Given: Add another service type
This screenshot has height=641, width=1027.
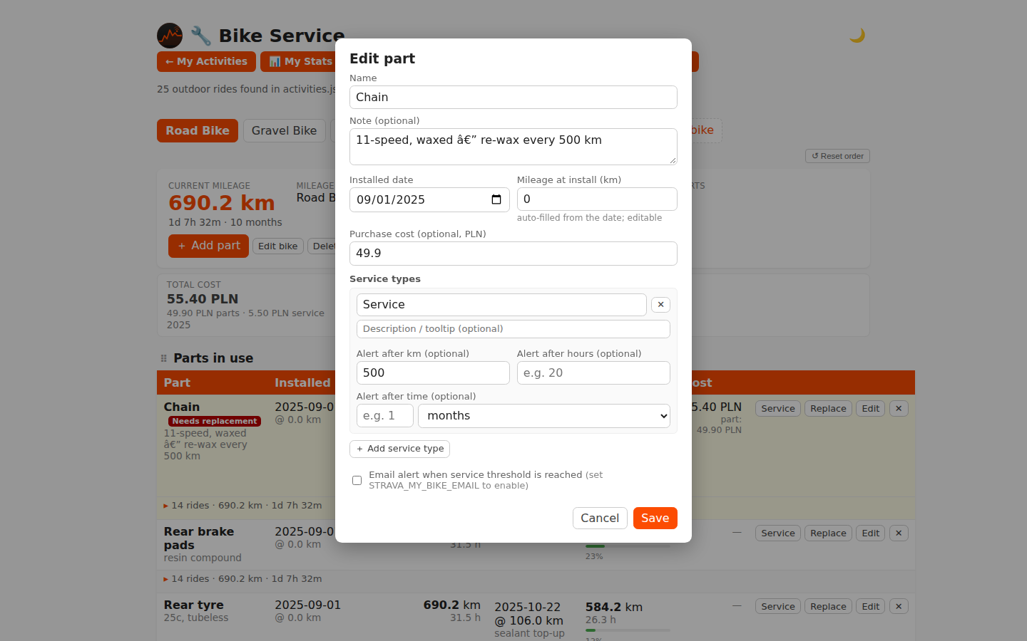Looking at the screenshot, I should 399,449.
